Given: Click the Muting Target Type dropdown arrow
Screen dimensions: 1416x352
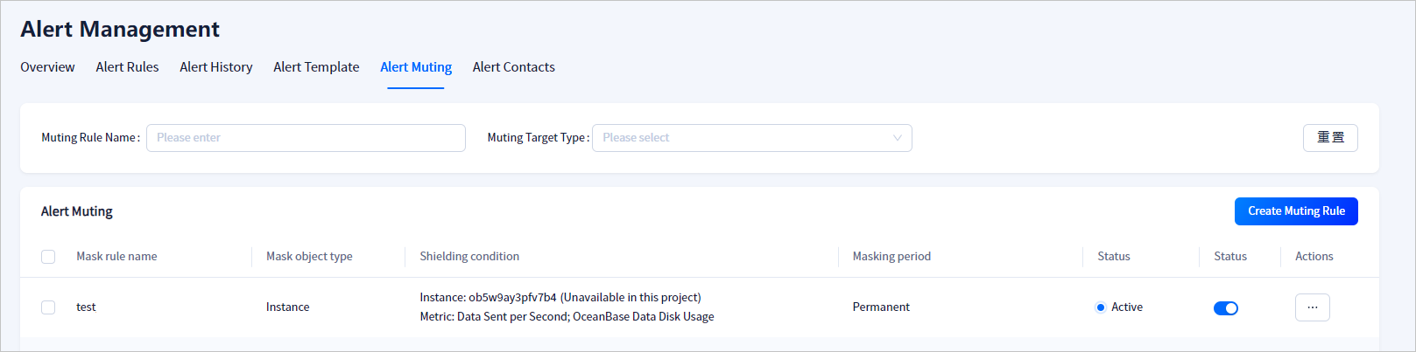Looking at the screenshot, I should click(897, 138).
